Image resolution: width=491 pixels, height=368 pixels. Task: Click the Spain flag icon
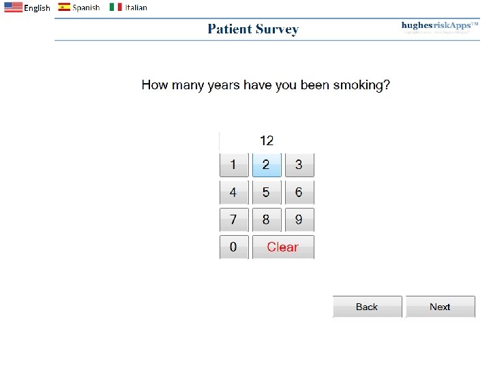(64, 7)
